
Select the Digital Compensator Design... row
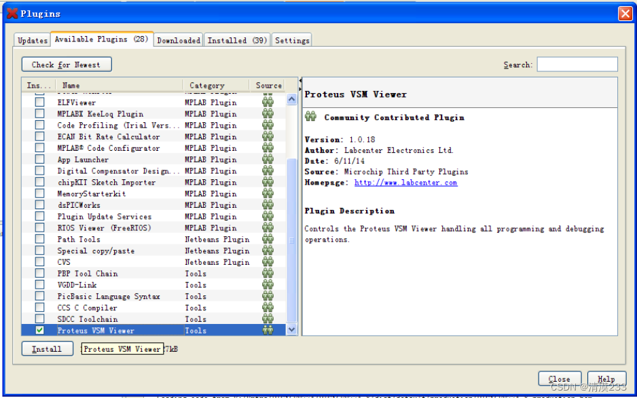(x=154, y=170)
